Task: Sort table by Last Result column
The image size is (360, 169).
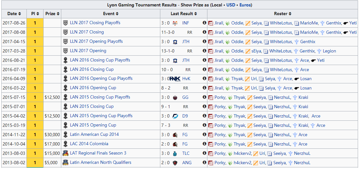Action: 184,14
